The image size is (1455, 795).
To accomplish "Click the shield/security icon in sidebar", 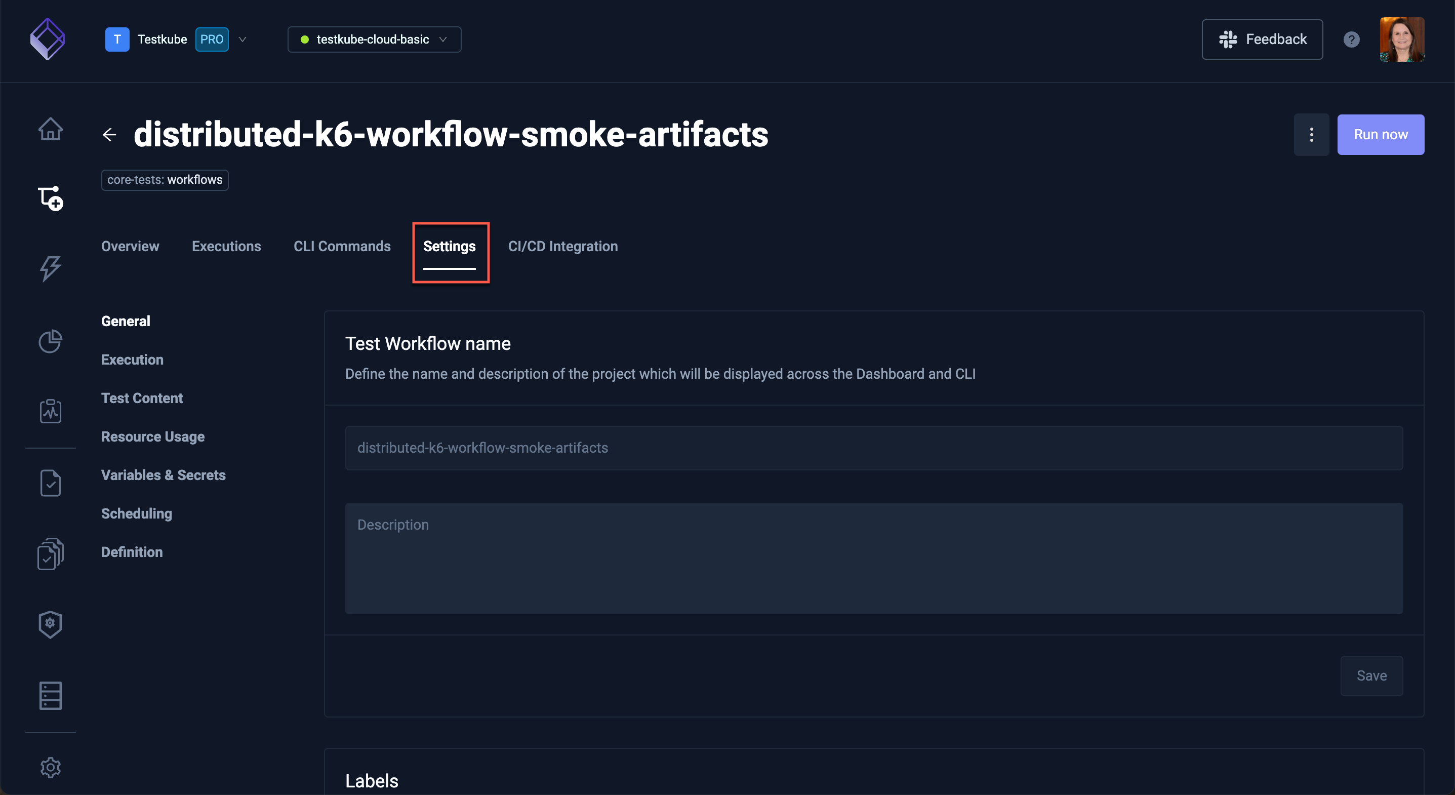I will pyautogui.click(x=50, y=624).
